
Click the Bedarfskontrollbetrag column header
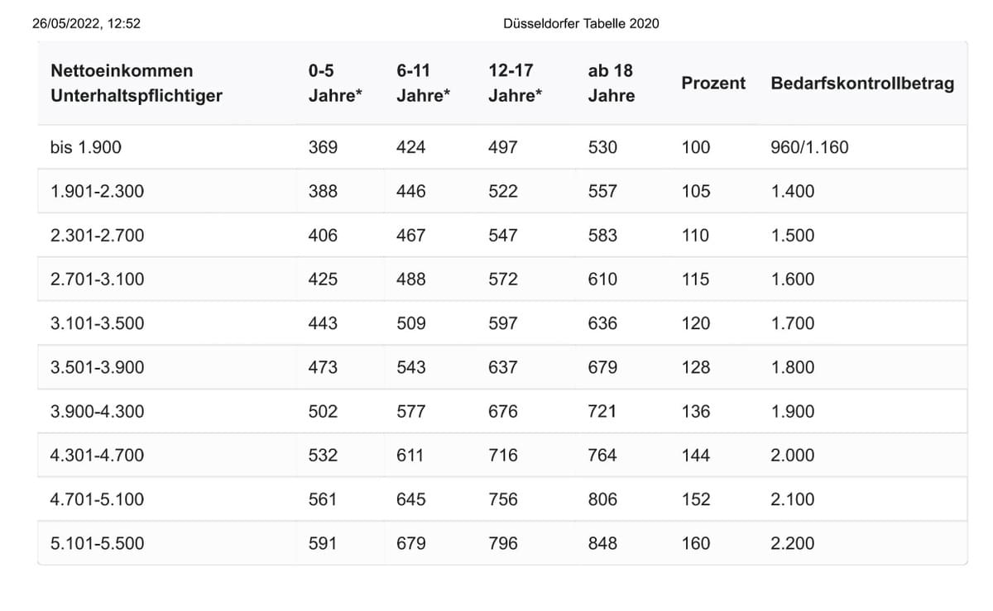(862, 84)
